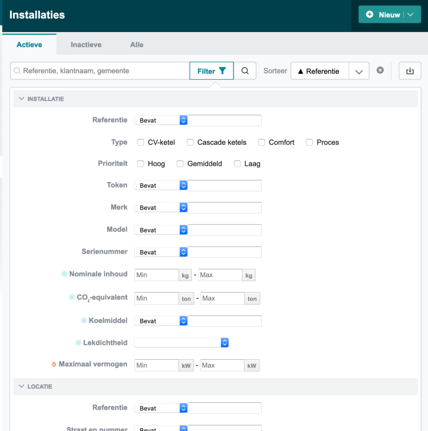The height and width of the screenshot is (431, 428).
Task: Click the Sorteer label
Action: coord(275,71)
